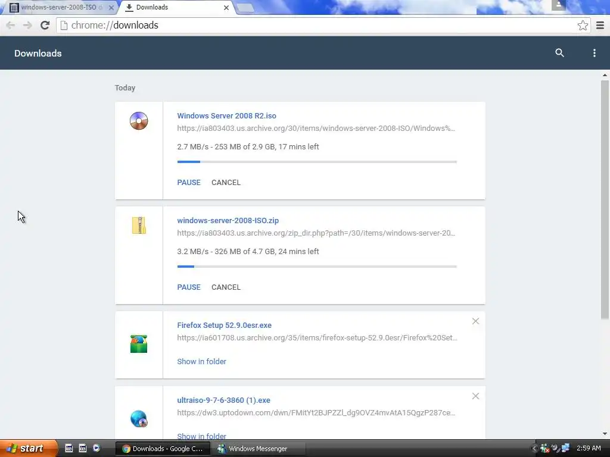Cancel the Windows Server 2008 R2.iso download

(x=226, y=182)
